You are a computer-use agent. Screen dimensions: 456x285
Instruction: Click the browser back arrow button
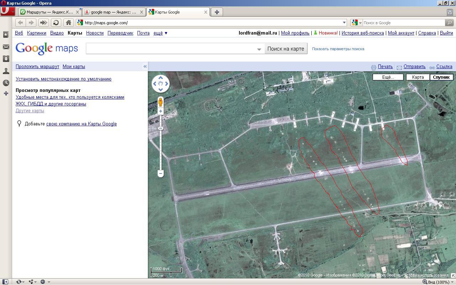tap(21, 23)
